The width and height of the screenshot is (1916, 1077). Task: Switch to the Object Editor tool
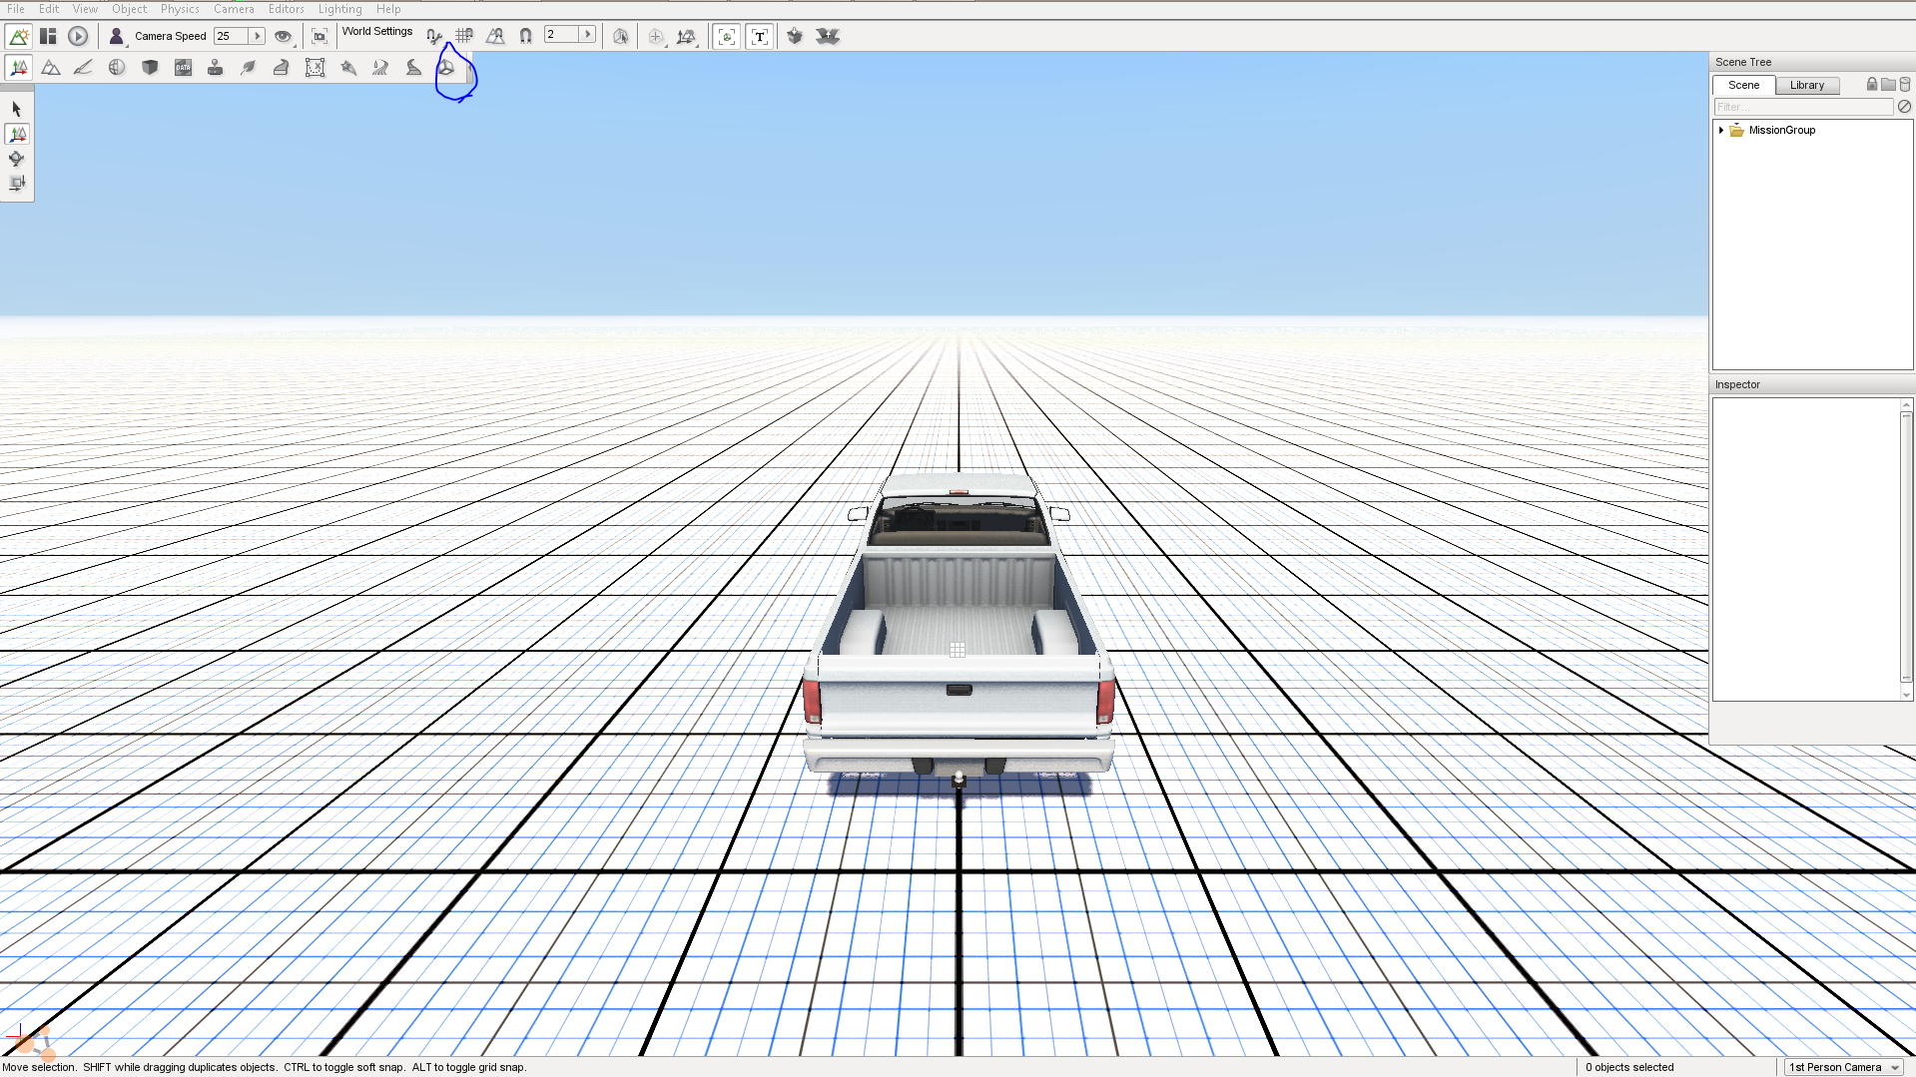[19, 68]
